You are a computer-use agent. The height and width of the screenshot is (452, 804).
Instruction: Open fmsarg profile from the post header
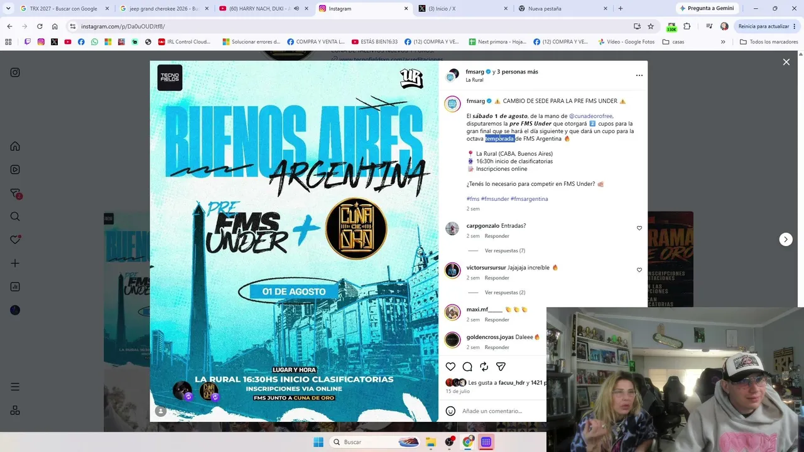[475, 72]
